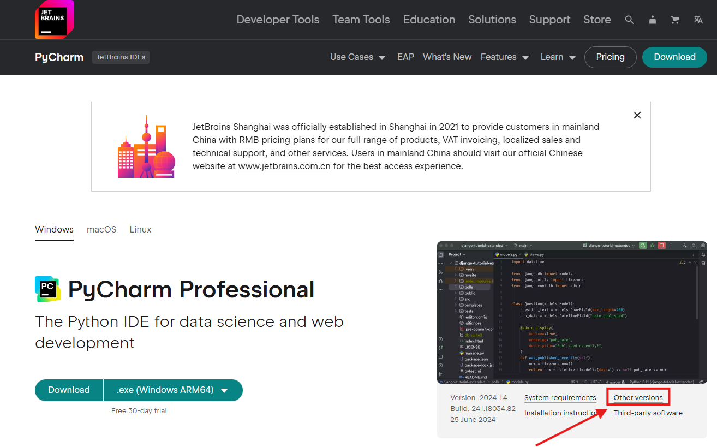
Task: Select the macOS tab
Action: point(101,230)
